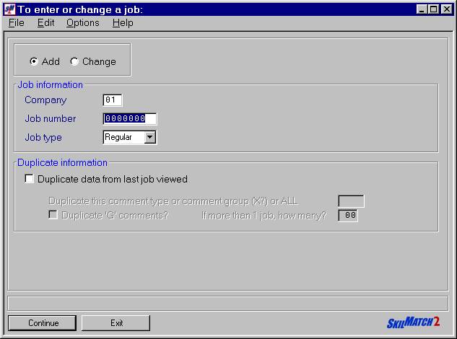The width and height of the screenshot is (457, 339).
Task: Click the Continue button
Action: coord(43,323)
